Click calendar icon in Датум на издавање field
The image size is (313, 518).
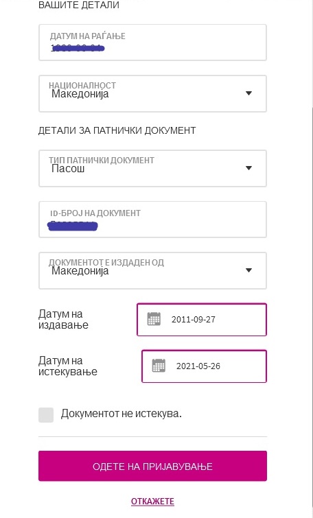tap(154, 319)
